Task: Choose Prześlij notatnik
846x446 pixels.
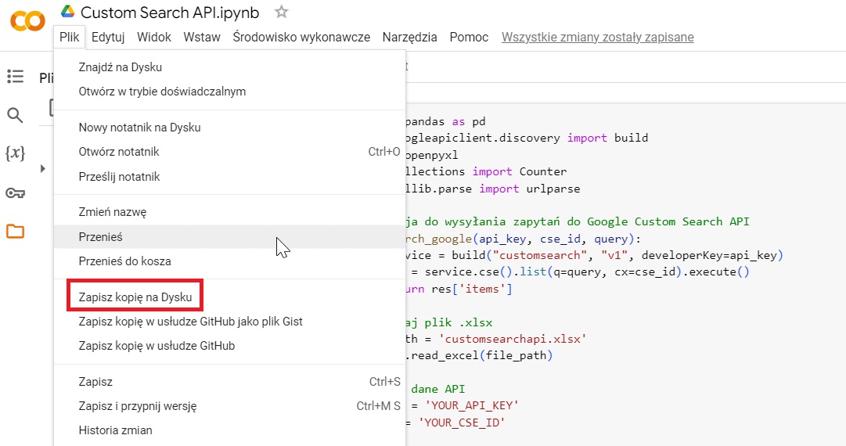Action: 230,176
